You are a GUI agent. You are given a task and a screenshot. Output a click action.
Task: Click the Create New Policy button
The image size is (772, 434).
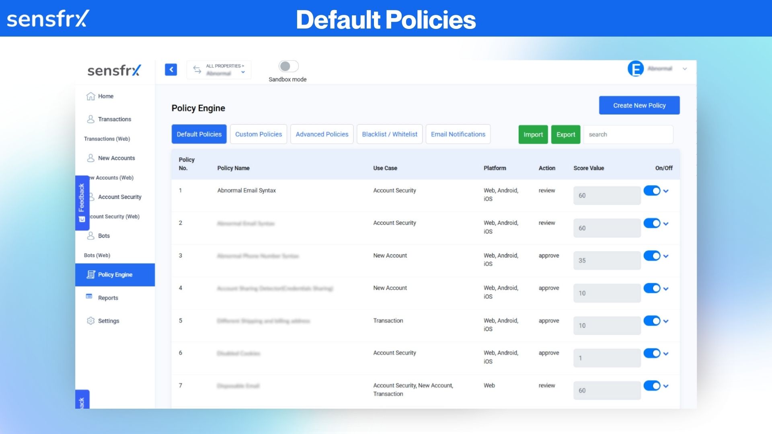point(639,105)
